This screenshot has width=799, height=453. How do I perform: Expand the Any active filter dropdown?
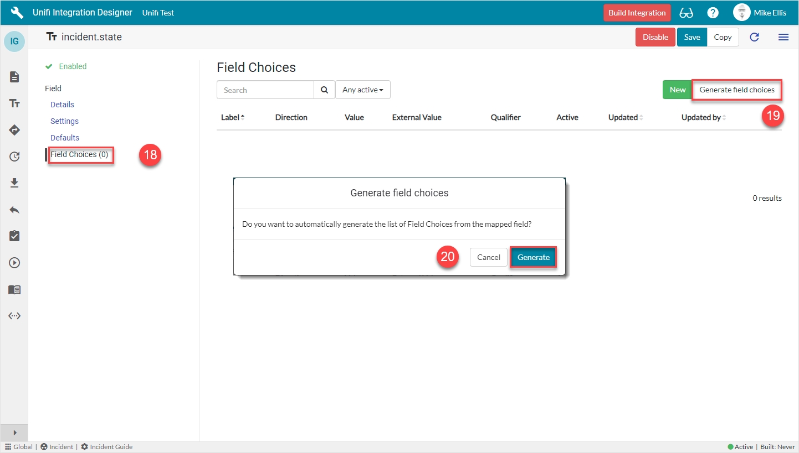click(x=362, y=90)
